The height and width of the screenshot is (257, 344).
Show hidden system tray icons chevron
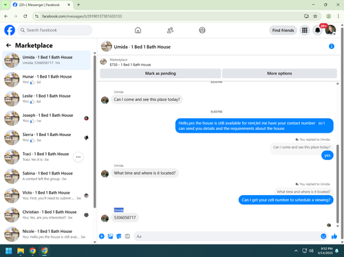(296, 251)
